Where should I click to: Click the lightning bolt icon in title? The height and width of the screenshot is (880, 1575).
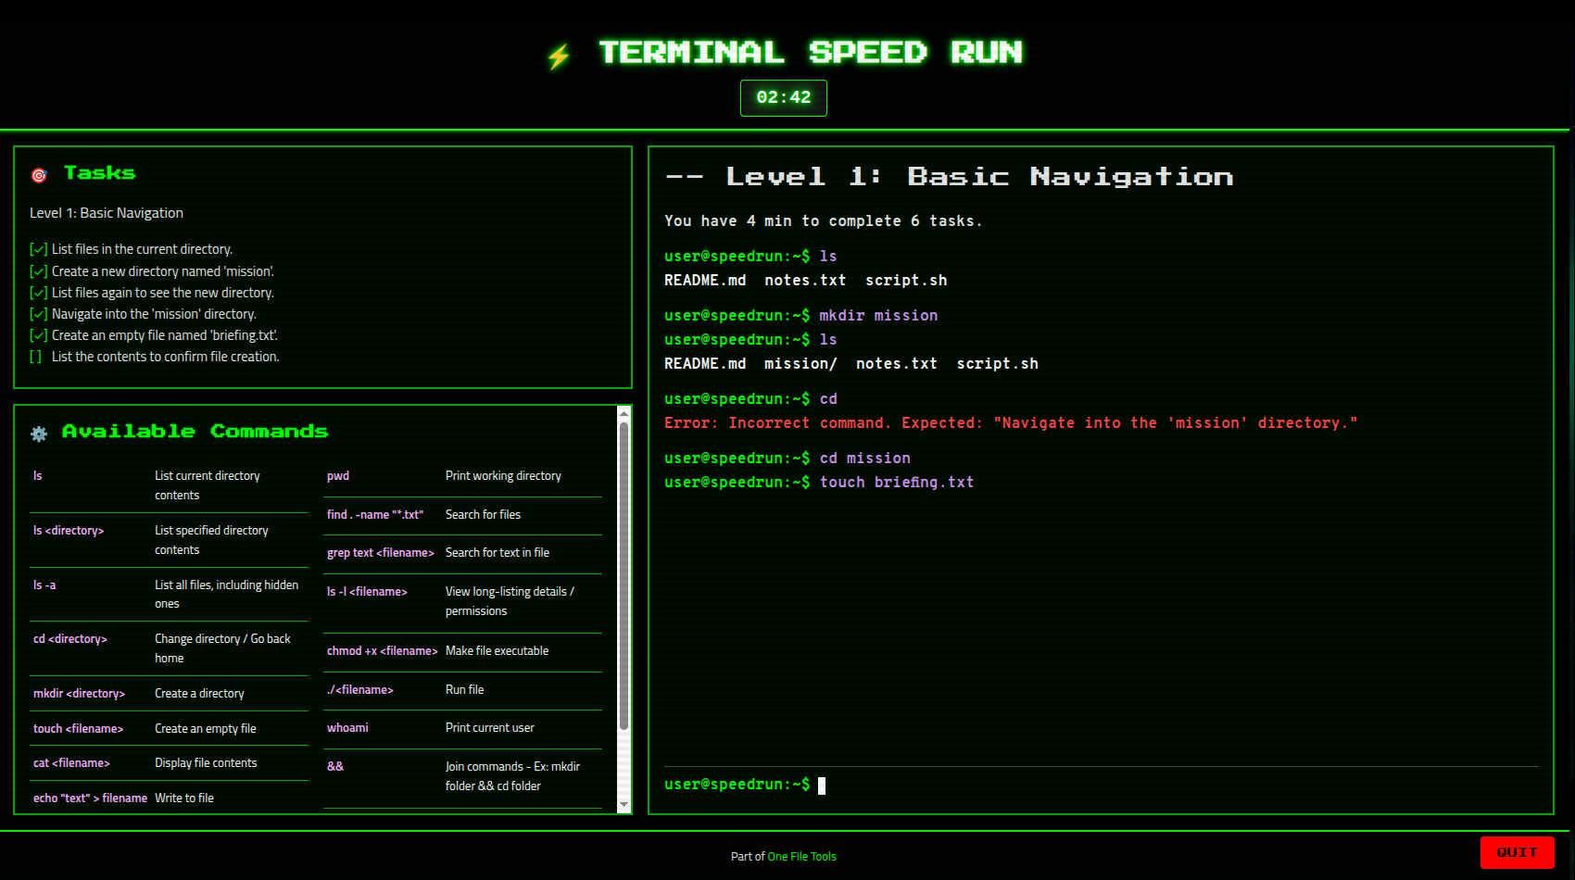tap(558, 57)
